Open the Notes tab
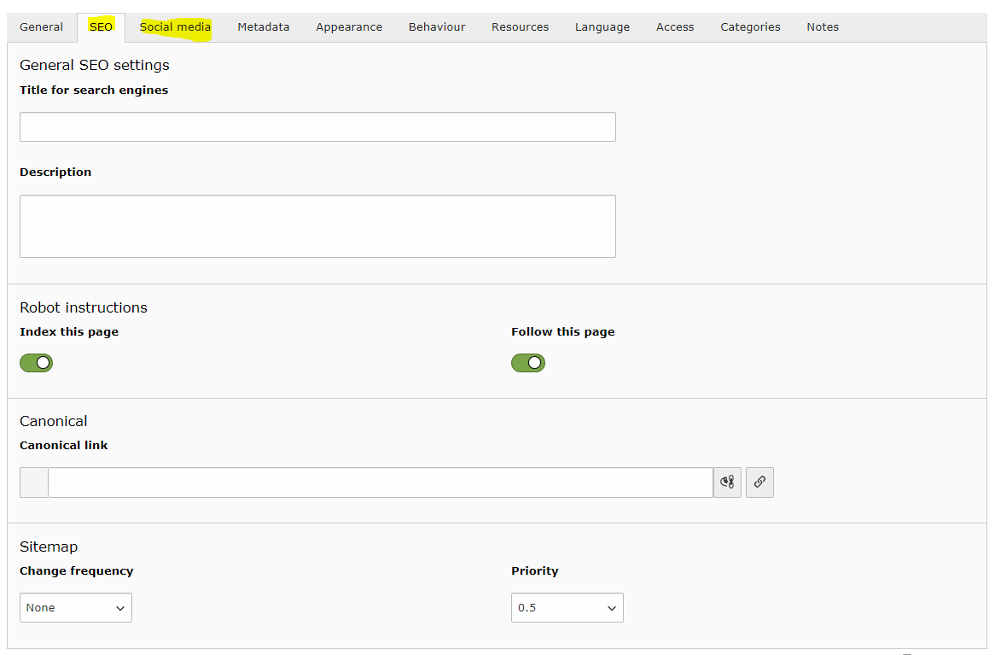Screen dimensions: 995x655 823,27
